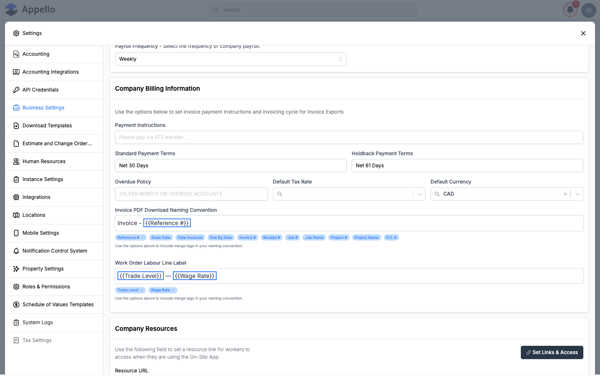Click the Roles & Permissions gear icon
This screenshot has height=382, width=600.
click(x=16, y=287)
